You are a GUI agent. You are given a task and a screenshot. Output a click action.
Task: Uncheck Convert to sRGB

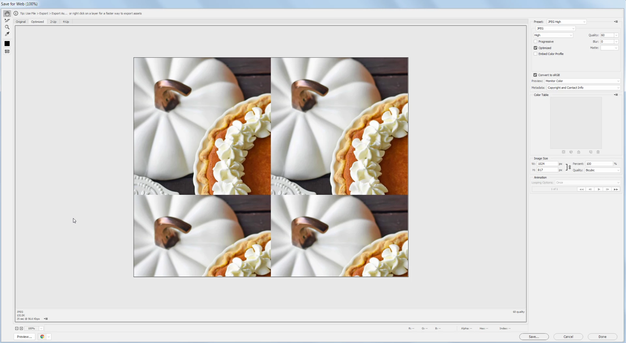coord(535,75)
